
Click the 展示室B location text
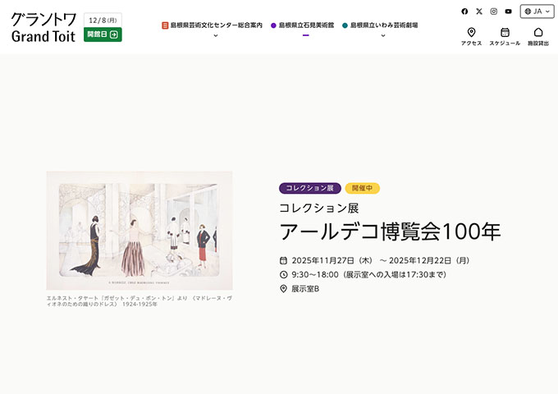click(x=305, y=289)
